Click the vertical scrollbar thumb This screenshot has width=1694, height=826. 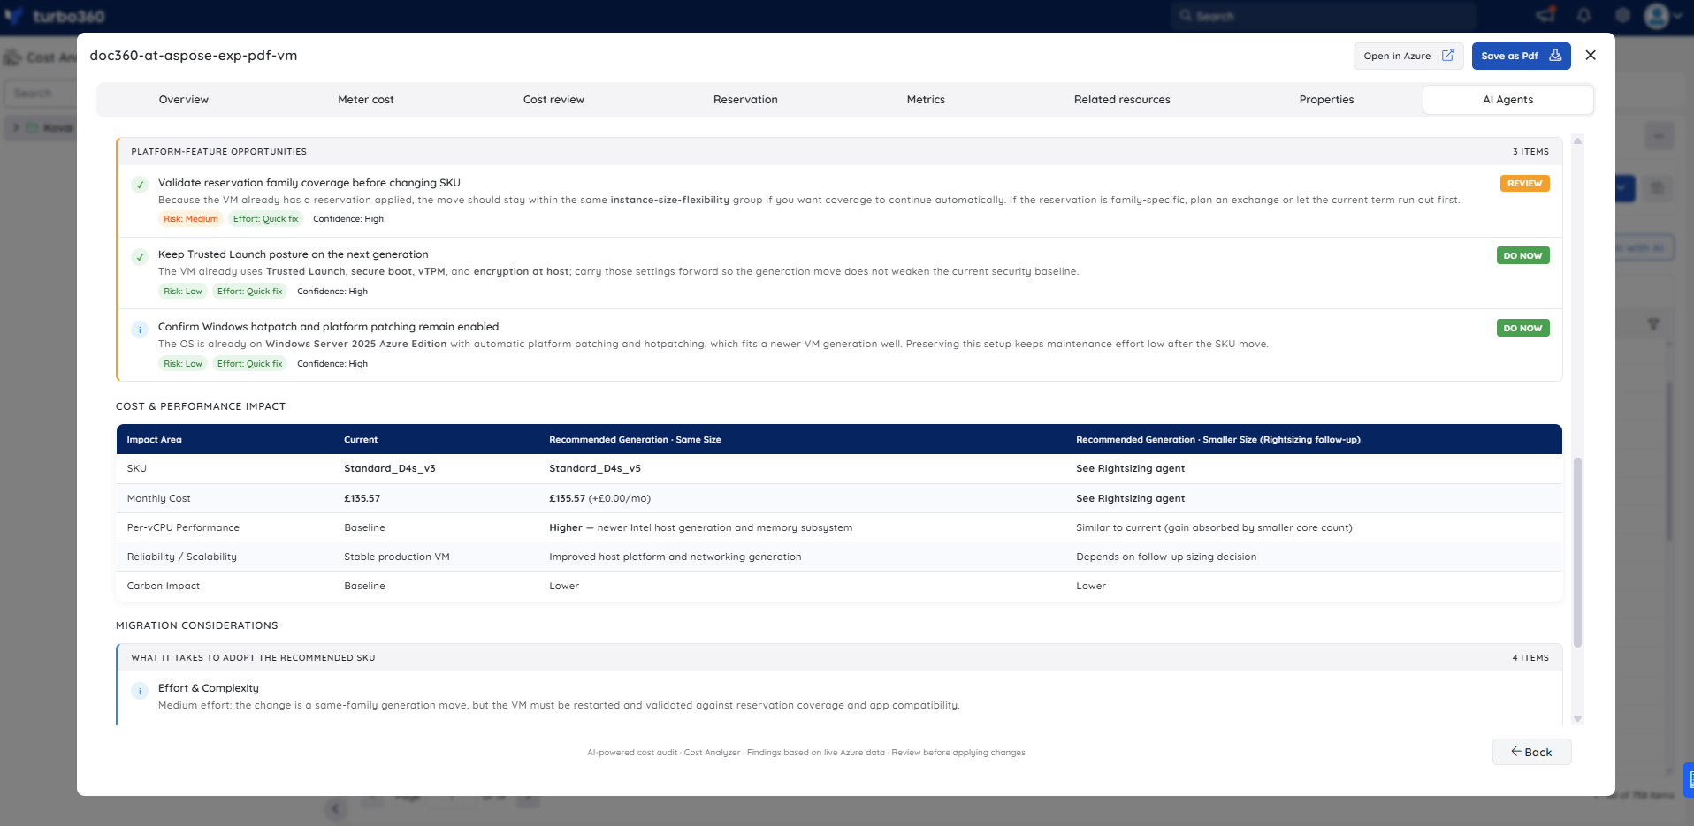(x=1577, y=553)
